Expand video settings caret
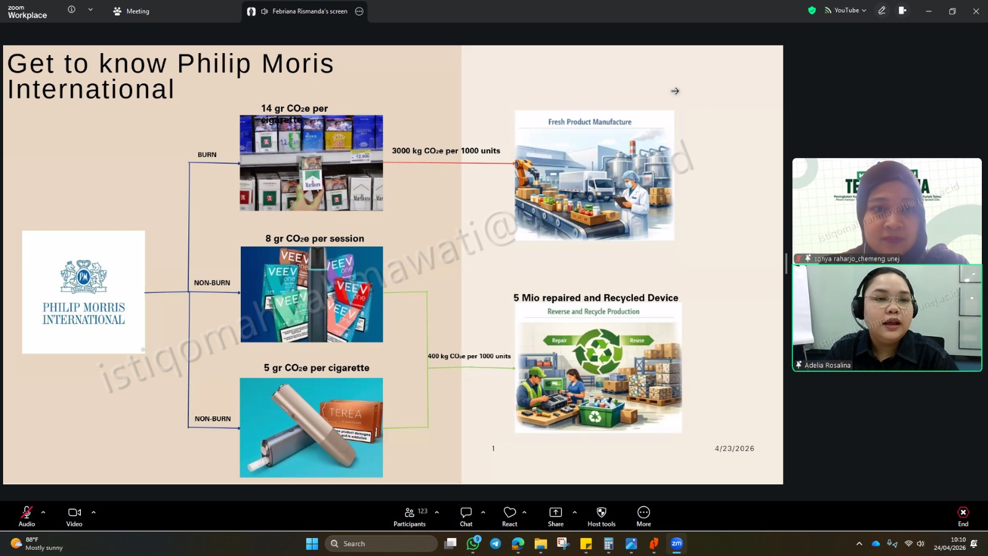Viewport: 988px width, 556px height. coord(94,512)
